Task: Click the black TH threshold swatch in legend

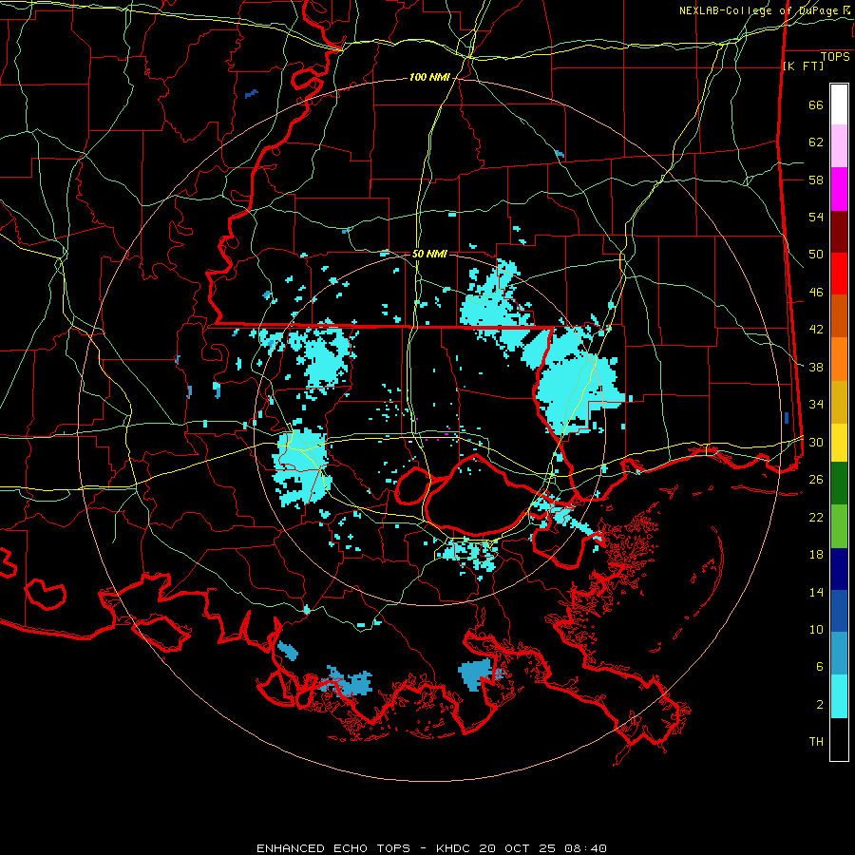Action: (x=839, y=739)
